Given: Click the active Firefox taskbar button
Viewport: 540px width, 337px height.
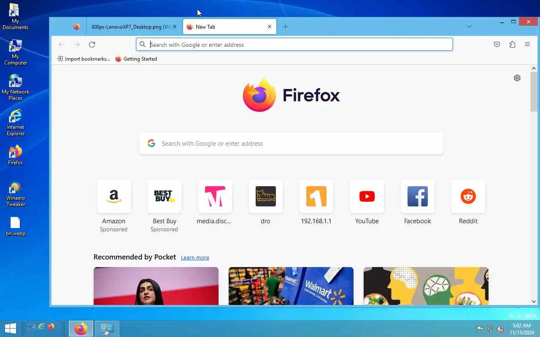Looking at the screenshot, I should 81,329.
